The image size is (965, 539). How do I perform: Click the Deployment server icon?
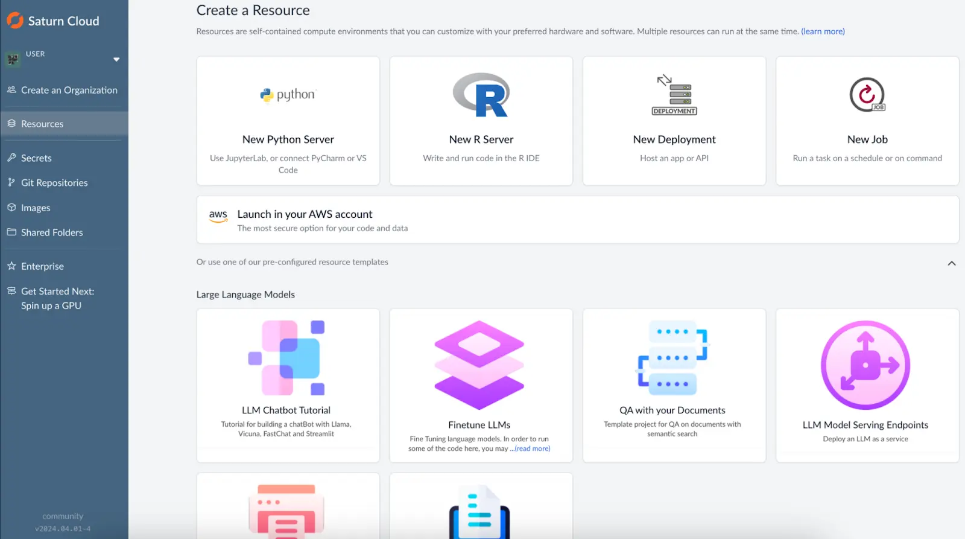coord(674,95)
